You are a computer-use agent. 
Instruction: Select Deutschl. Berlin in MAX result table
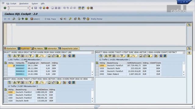(25, 101)
